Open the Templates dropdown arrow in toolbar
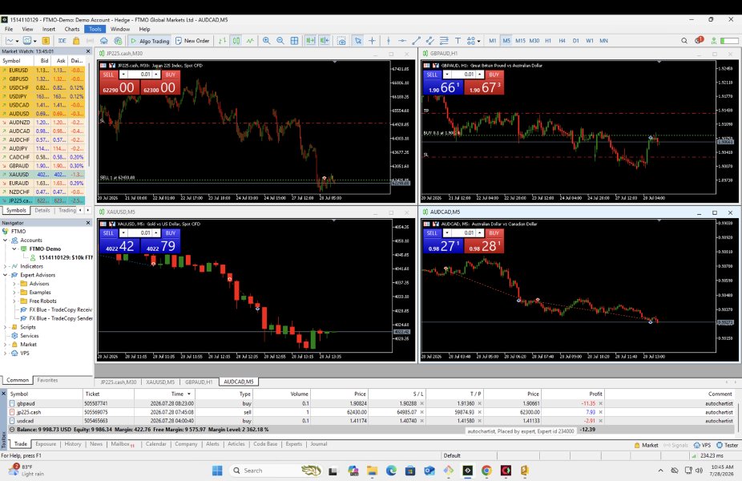Screen dimensions: 742x481 coord(35,41)
